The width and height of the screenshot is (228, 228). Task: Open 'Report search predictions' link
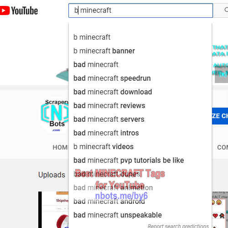178,226
